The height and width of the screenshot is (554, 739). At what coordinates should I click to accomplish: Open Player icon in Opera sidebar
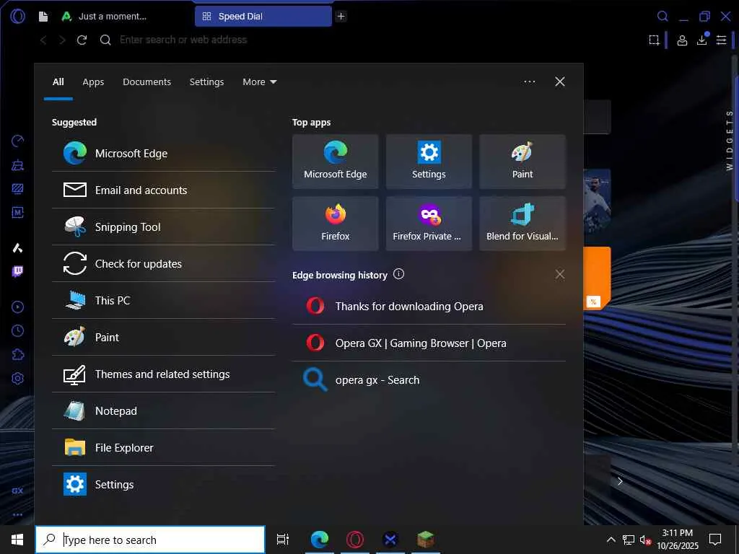coord(17,307)
